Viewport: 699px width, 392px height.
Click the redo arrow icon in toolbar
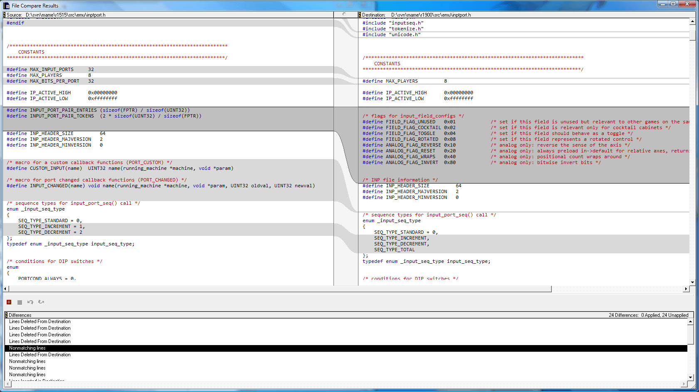(41, 302)
